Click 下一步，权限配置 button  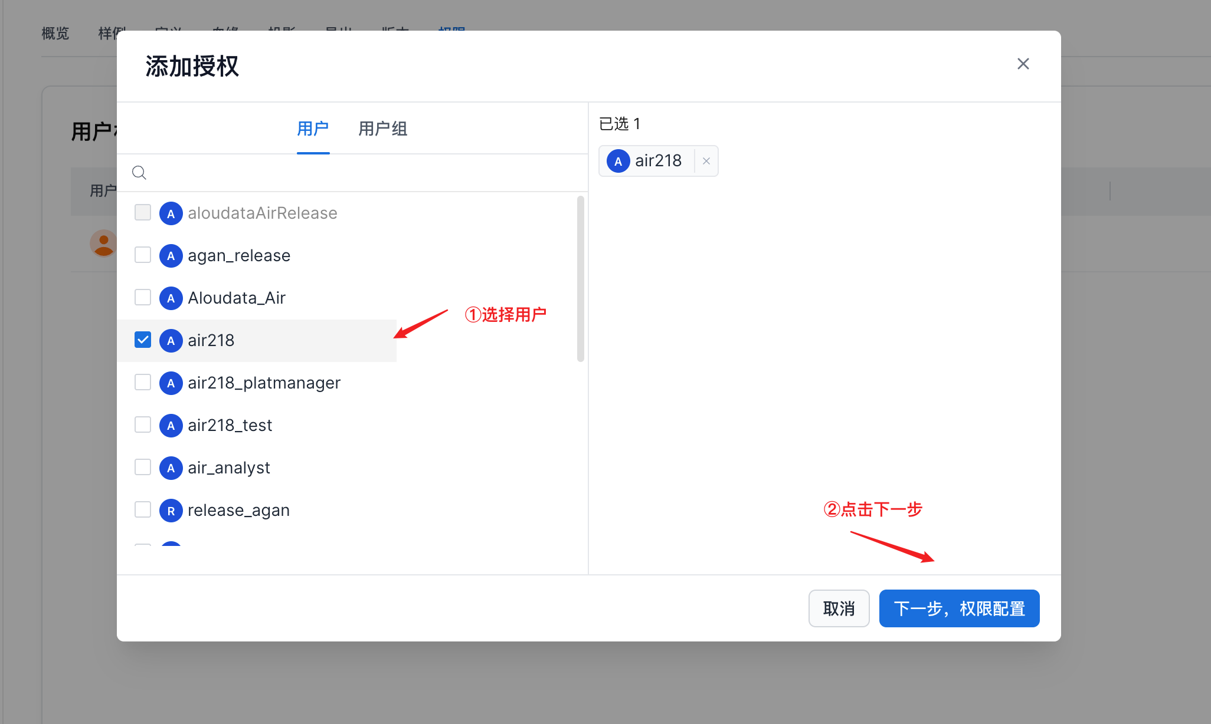click(959, 608)
